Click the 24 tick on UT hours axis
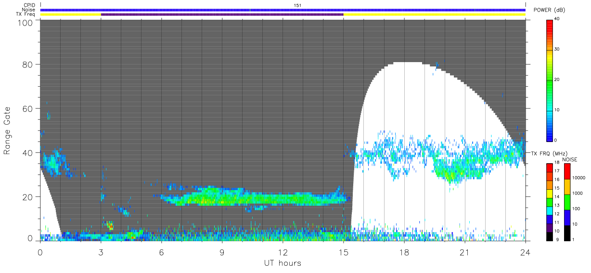 coord(526,252)
